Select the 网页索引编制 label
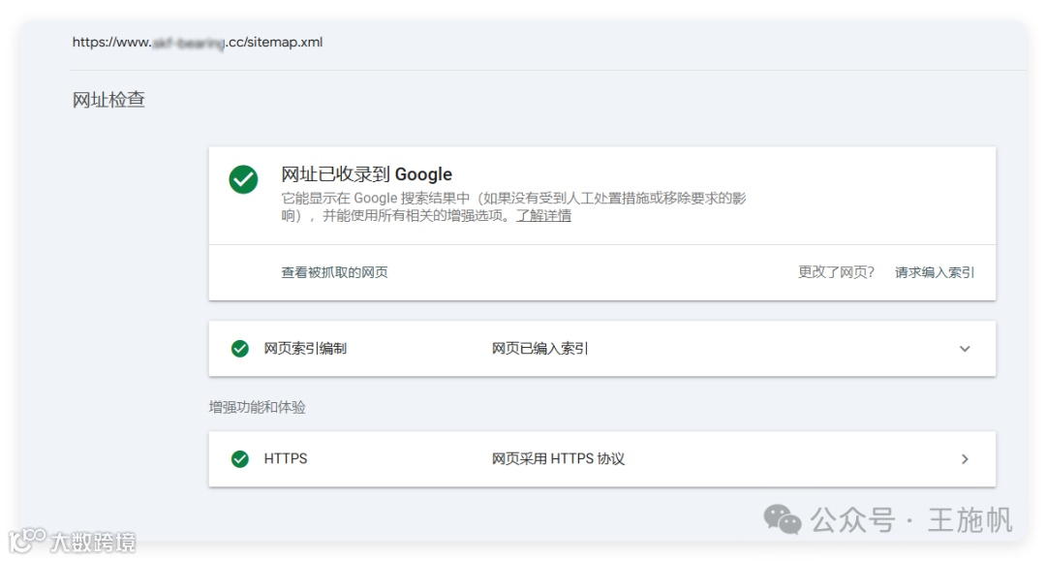The height and width of the screenshot is (561, 1046). (305, 349)
